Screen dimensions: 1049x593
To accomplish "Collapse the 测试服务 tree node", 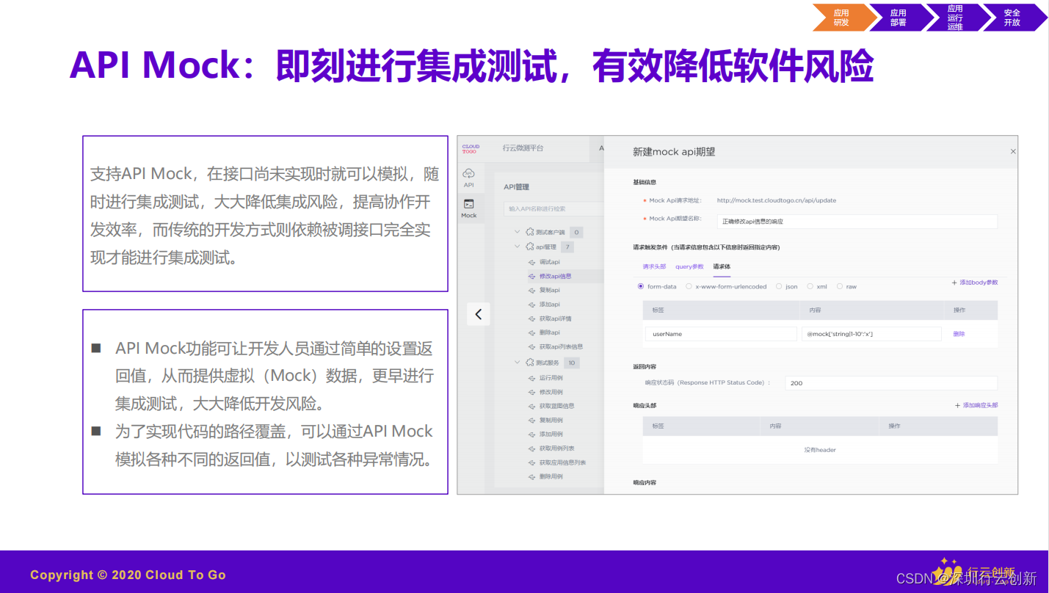I will click(x=517, y=363).
